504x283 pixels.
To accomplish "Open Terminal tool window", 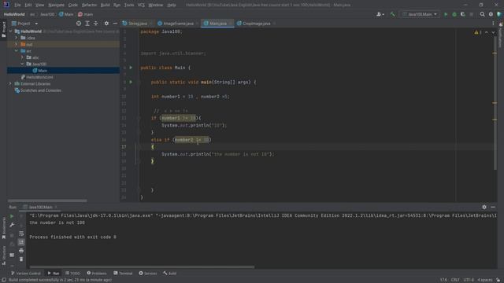I will click(x=123, y=274).
